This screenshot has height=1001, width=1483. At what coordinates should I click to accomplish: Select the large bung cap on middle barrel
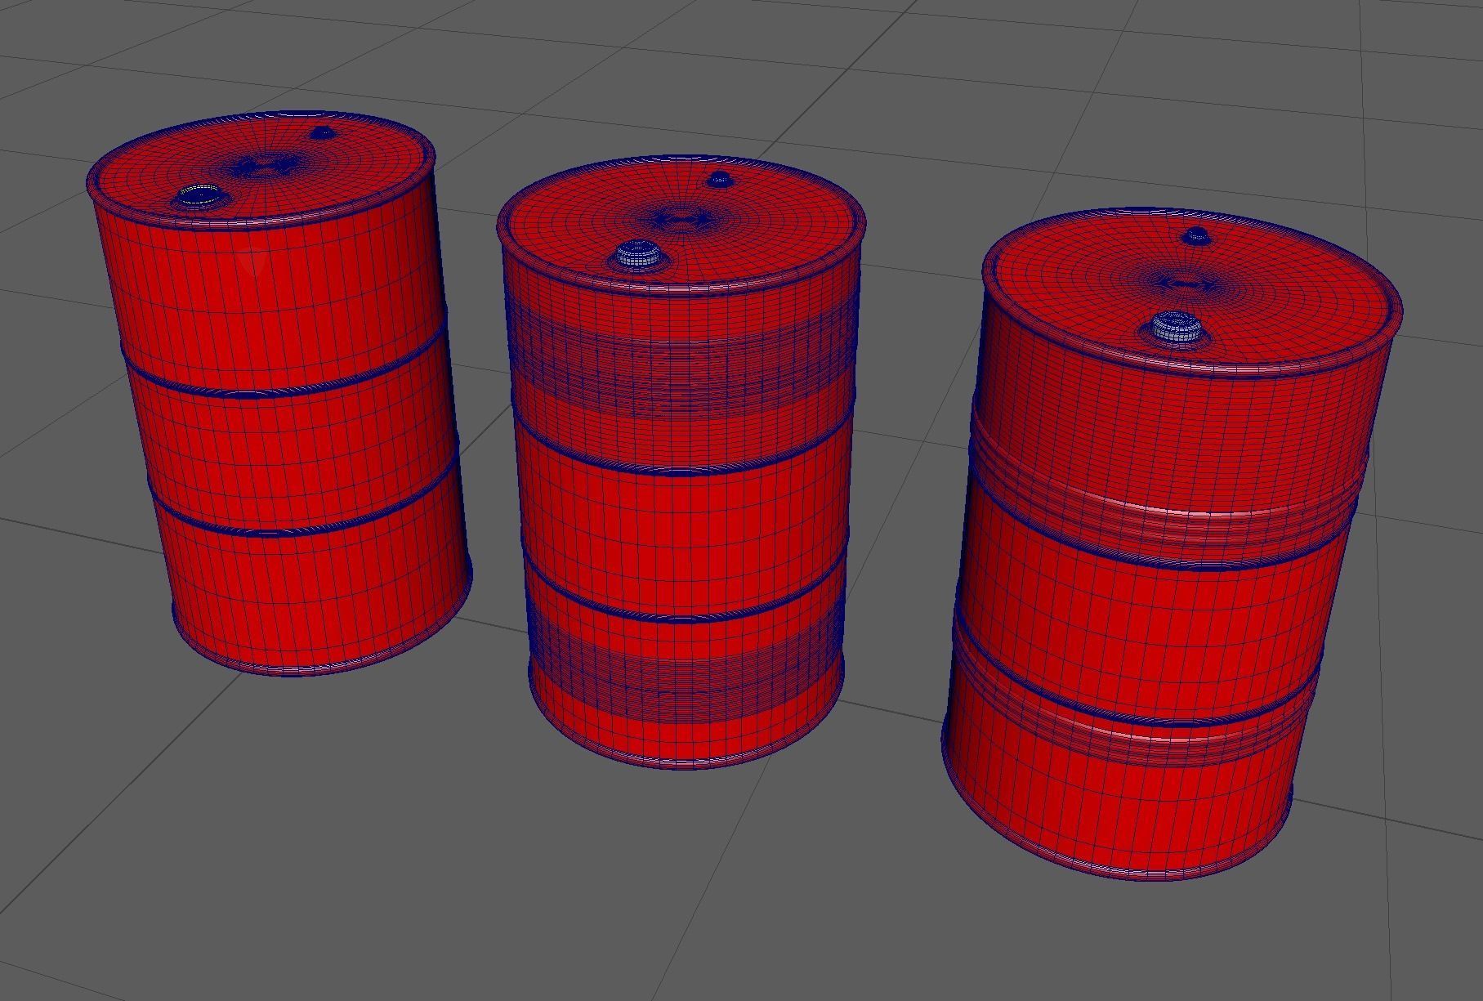click(637, 255)
